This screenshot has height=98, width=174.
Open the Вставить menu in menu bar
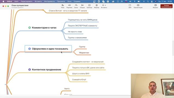click(38, 1)
